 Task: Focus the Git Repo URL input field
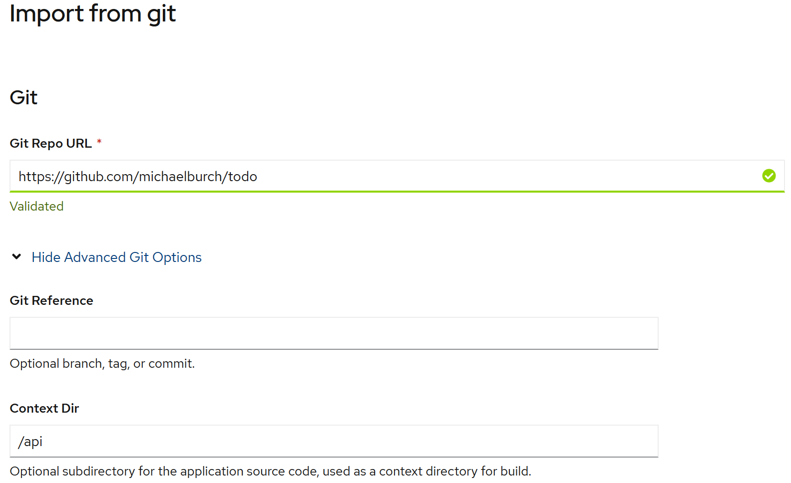click(x=397, y=176)
